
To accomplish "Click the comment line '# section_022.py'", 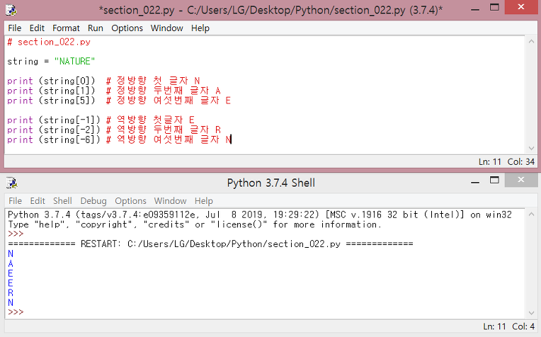I will [49, 42].
